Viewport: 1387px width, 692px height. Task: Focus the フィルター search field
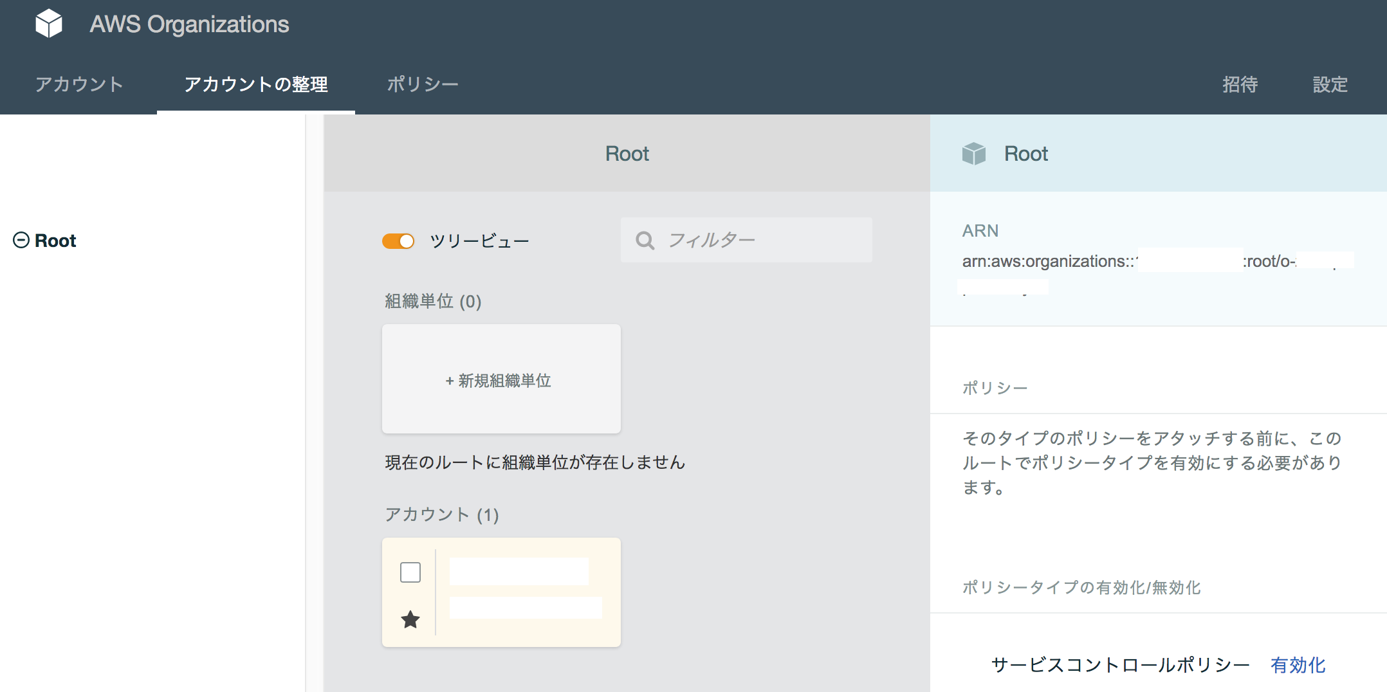(x=746, y=240)
